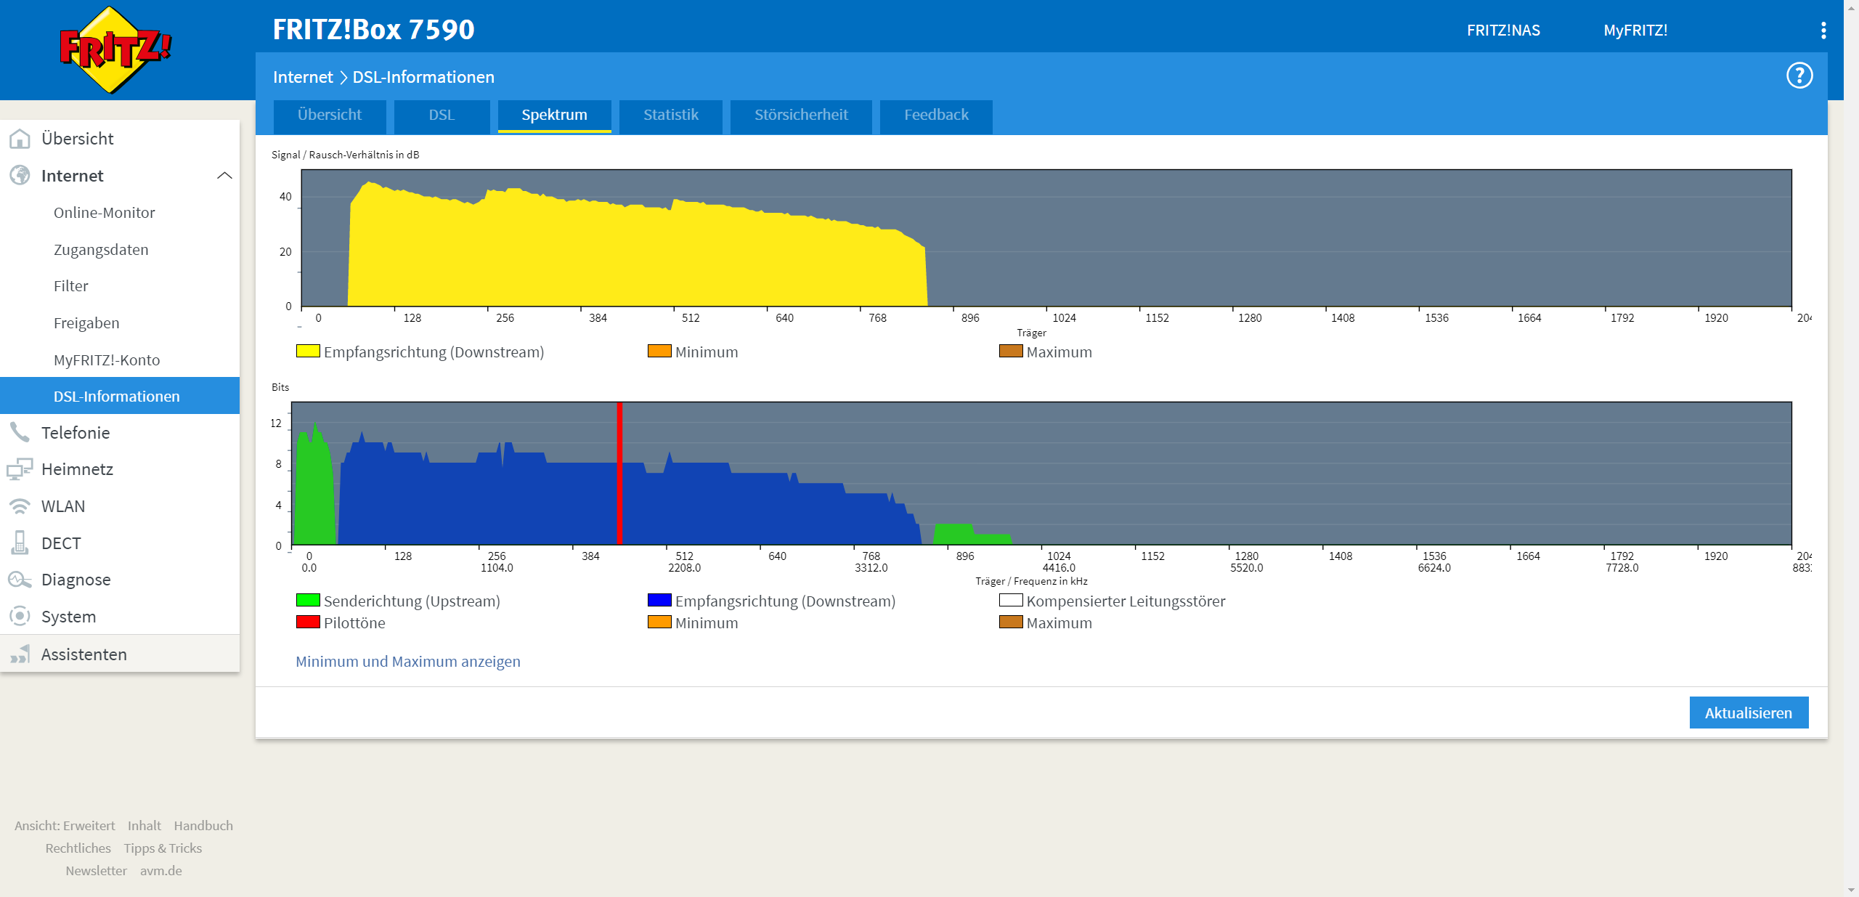
Task: Click the DECT handset icon
Action: point(20,543)
